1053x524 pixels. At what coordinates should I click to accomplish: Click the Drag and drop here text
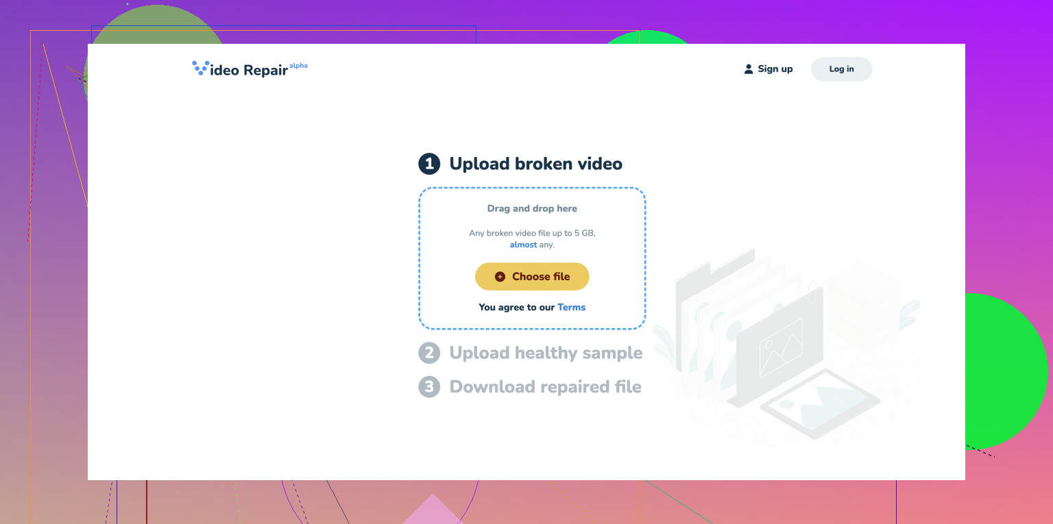(532, 208)
